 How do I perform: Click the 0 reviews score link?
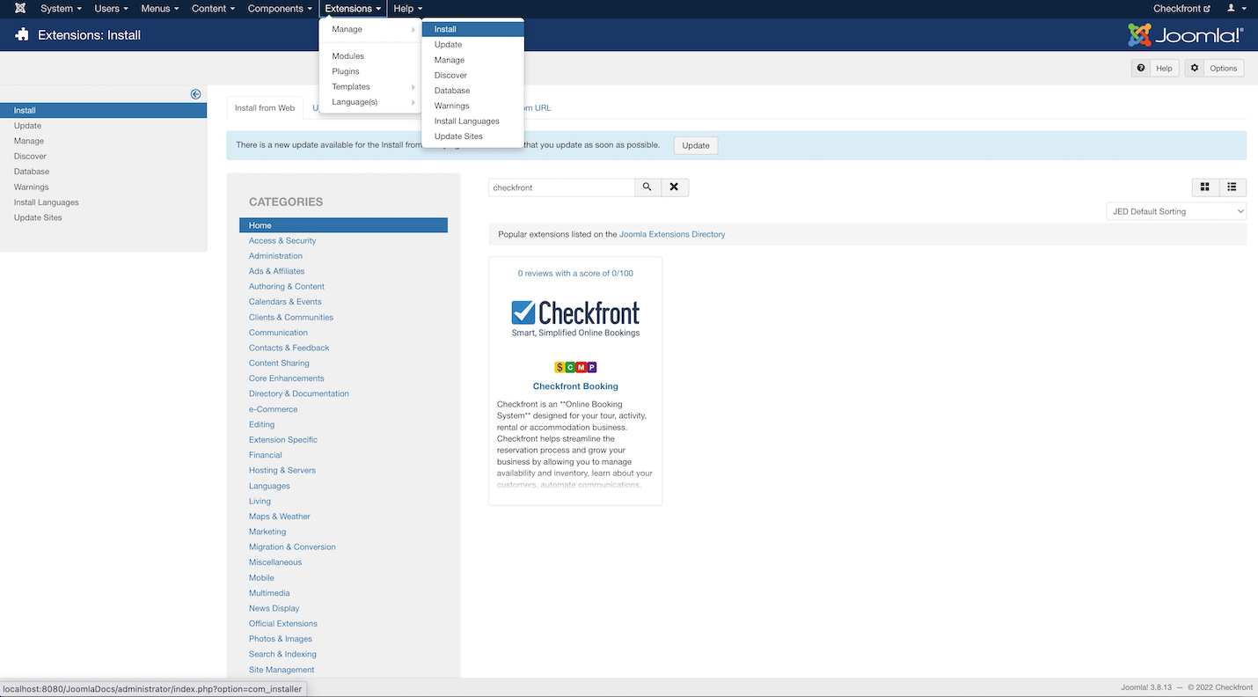(x=575, y=273)
